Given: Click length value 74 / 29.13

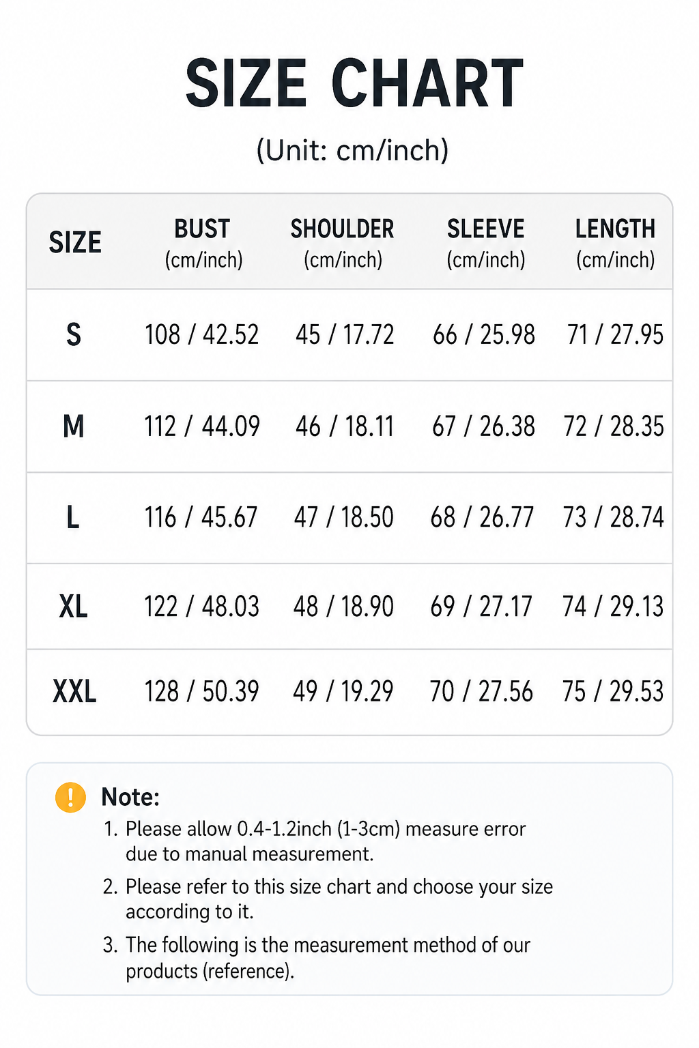Looking at the screenshot, I should tap(613, 607).
